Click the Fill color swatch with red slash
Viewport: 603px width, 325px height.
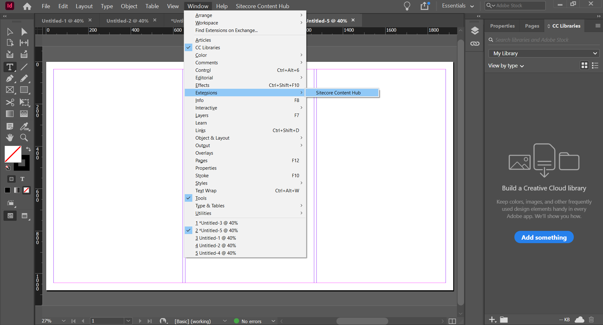[13, 154]
